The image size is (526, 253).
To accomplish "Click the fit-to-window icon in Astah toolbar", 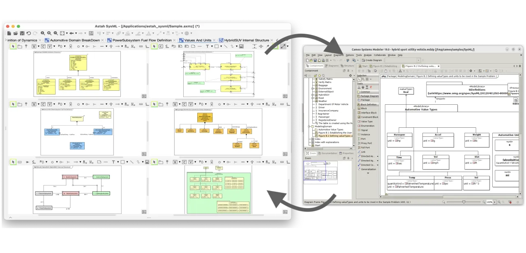I will point(62,33).
